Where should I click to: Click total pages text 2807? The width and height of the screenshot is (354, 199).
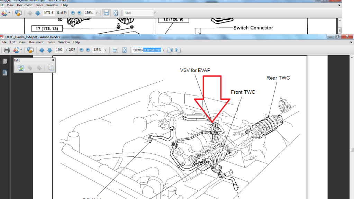tap(72, 50)
